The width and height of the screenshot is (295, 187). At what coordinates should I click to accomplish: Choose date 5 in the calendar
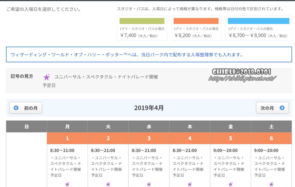(231, 138)
